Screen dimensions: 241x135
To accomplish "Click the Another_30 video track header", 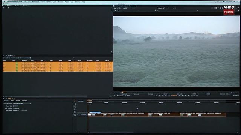I will pyautogui.click(x=82, y=114).
